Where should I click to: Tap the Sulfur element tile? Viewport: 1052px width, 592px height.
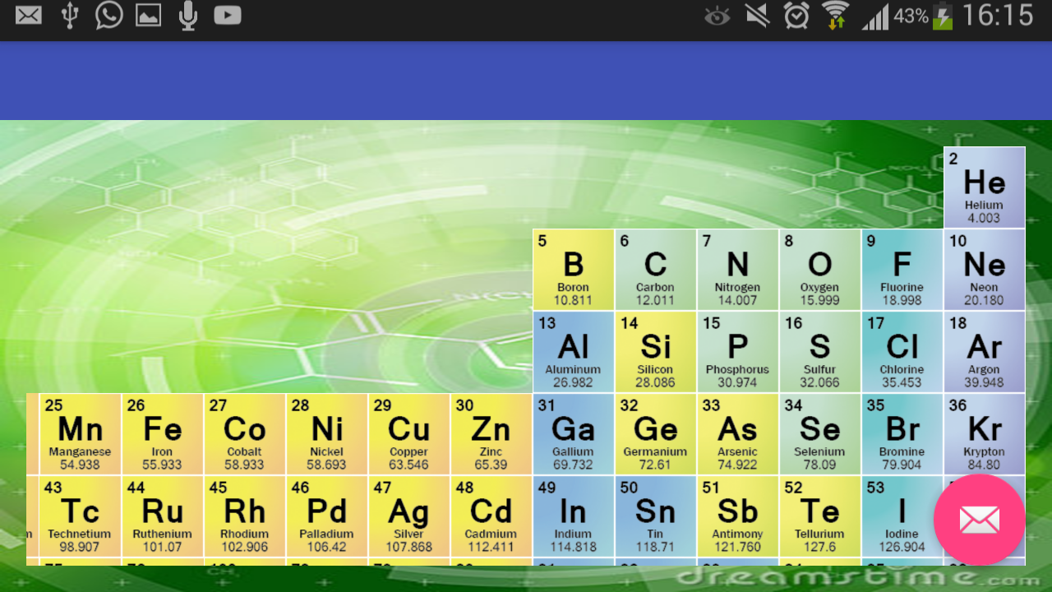[x=820, y=352]
